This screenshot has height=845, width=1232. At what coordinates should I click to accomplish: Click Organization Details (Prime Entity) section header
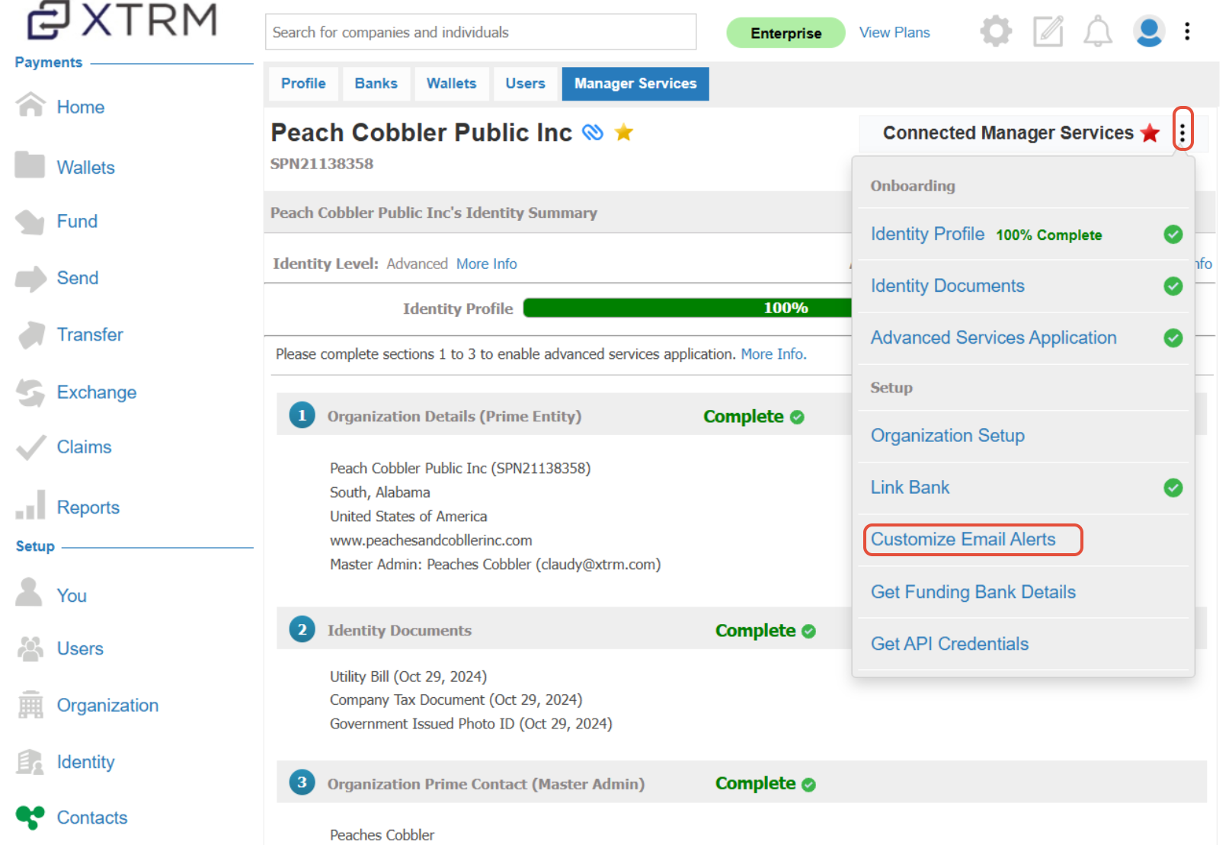tap(454, 417)
